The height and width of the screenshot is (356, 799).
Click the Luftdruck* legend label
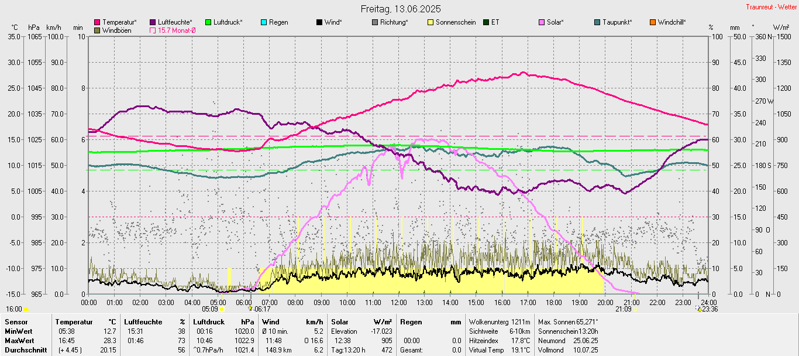[228, 22]
